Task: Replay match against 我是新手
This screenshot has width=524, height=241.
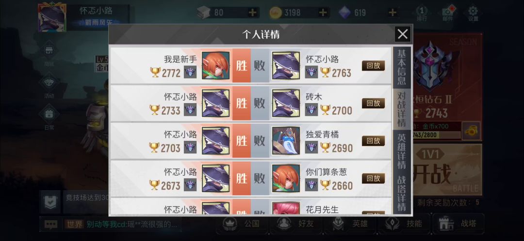Action: [x=373, y=66]
